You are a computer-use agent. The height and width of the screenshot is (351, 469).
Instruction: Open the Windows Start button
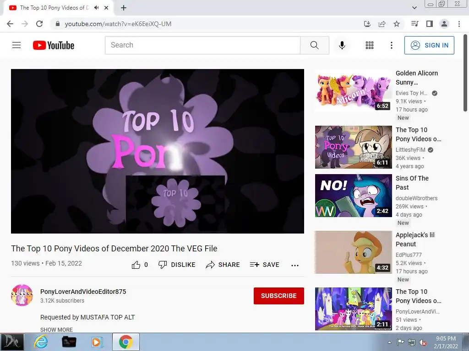[11, 342]
